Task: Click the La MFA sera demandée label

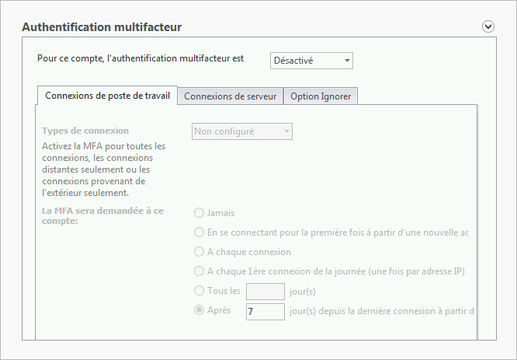Action: pos(103,215)
